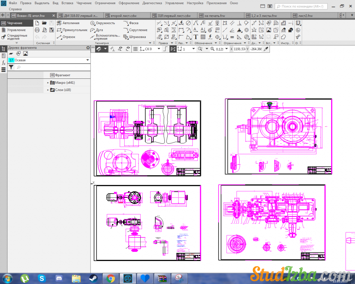Activate the Штриховка hatch tool

click(x=135, y=37)
